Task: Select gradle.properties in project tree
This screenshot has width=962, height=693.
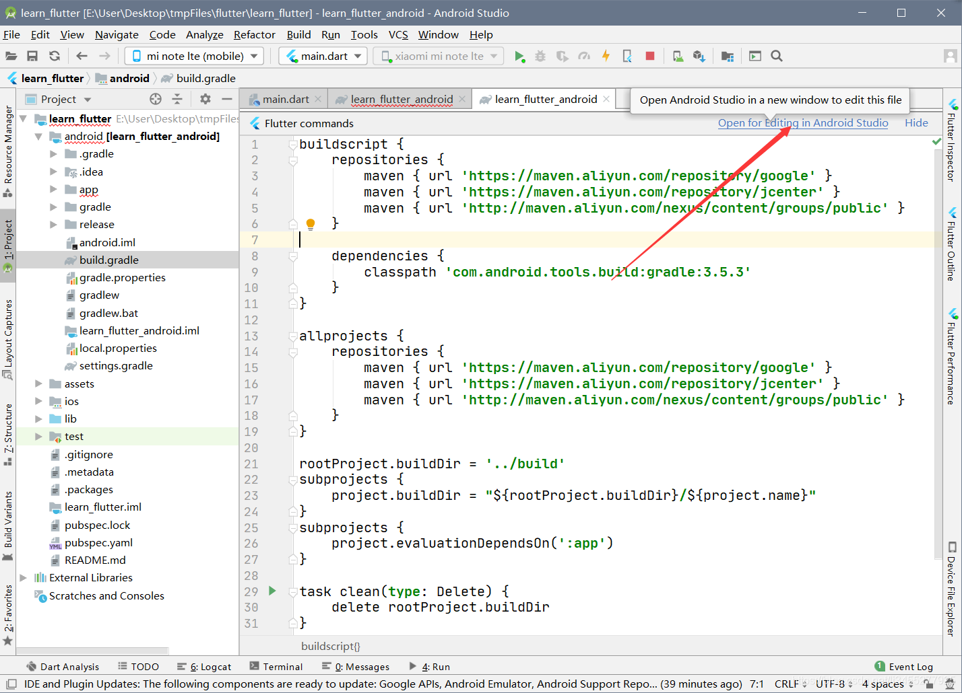Action: [122, 277]
